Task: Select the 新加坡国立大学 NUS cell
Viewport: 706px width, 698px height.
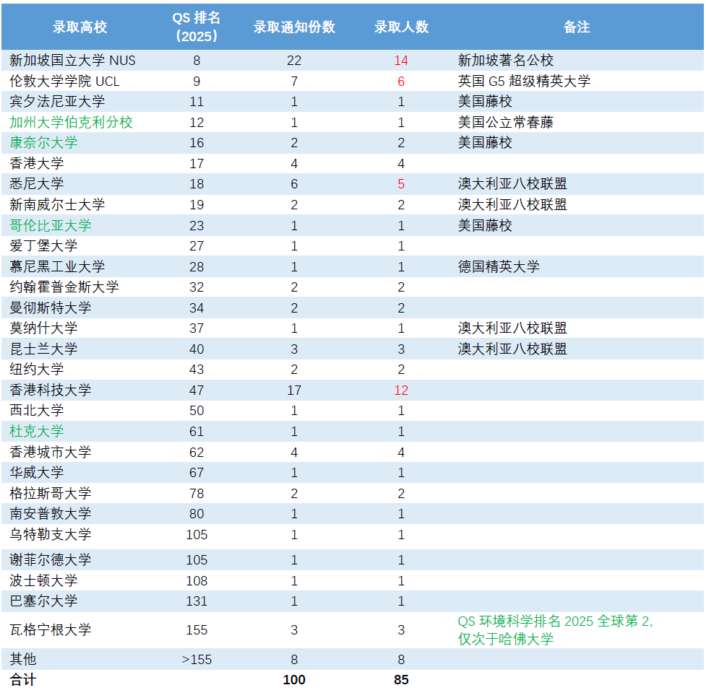Action: pyautogui.click(x=72, y=61)
